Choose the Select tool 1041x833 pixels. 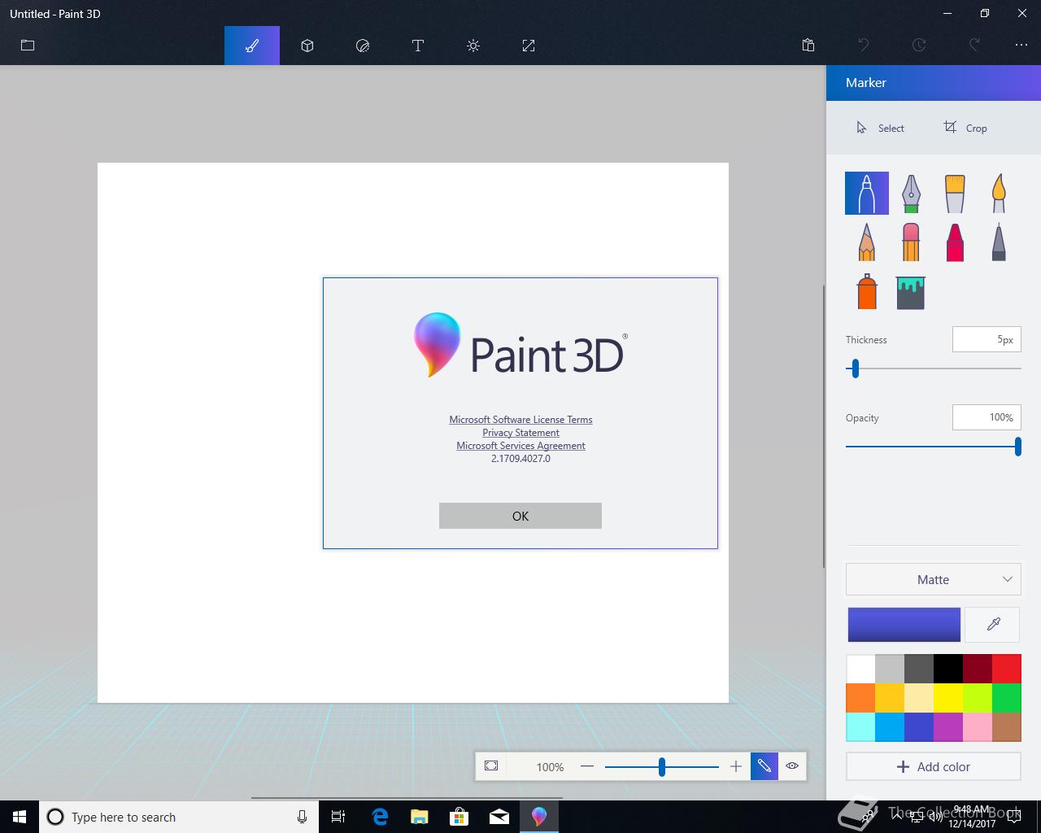pyautogui.click(x=880, y=128)
